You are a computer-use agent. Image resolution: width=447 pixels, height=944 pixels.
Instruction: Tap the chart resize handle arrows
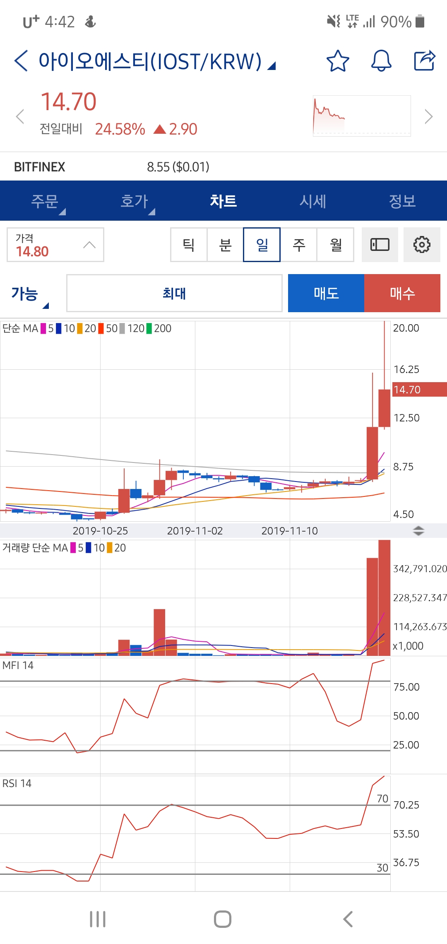(x=418, y=531)
